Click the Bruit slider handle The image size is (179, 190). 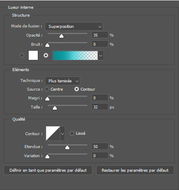47,45
